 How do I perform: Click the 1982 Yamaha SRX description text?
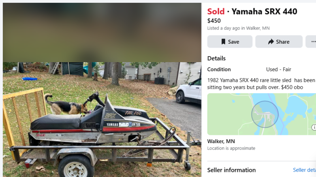261,84
